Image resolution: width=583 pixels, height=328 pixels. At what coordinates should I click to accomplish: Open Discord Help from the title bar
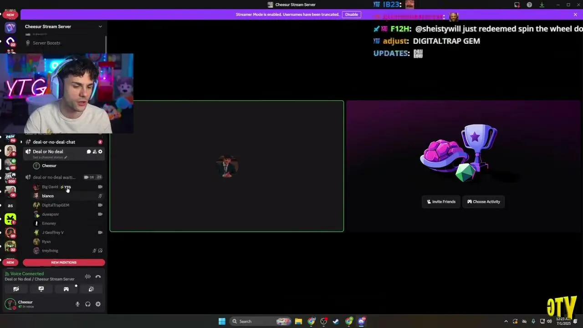coord(529,5)
